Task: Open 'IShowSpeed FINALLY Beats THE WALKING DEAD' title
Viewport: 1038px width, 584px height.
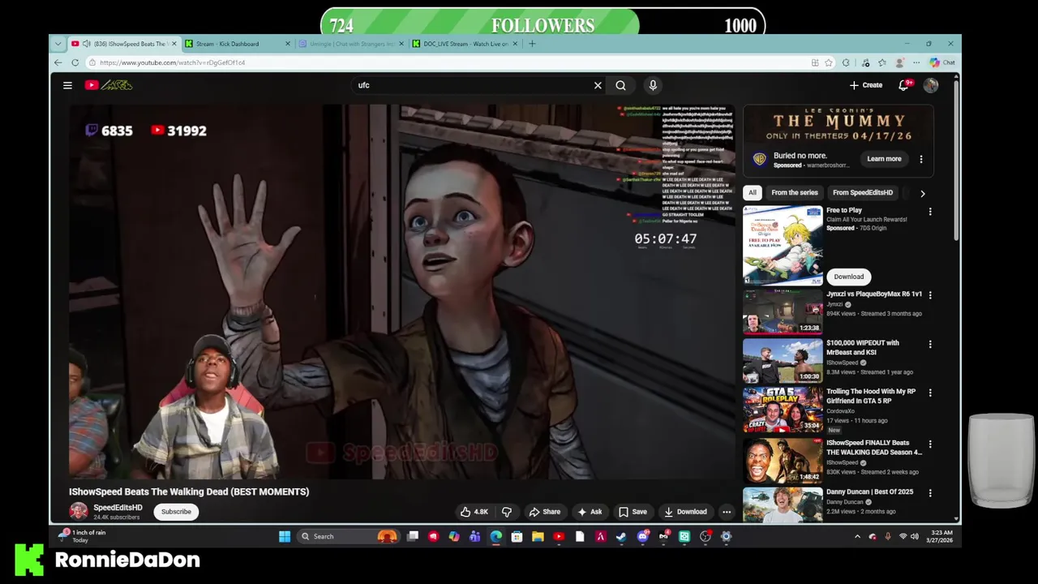Action: coord(874,448)
